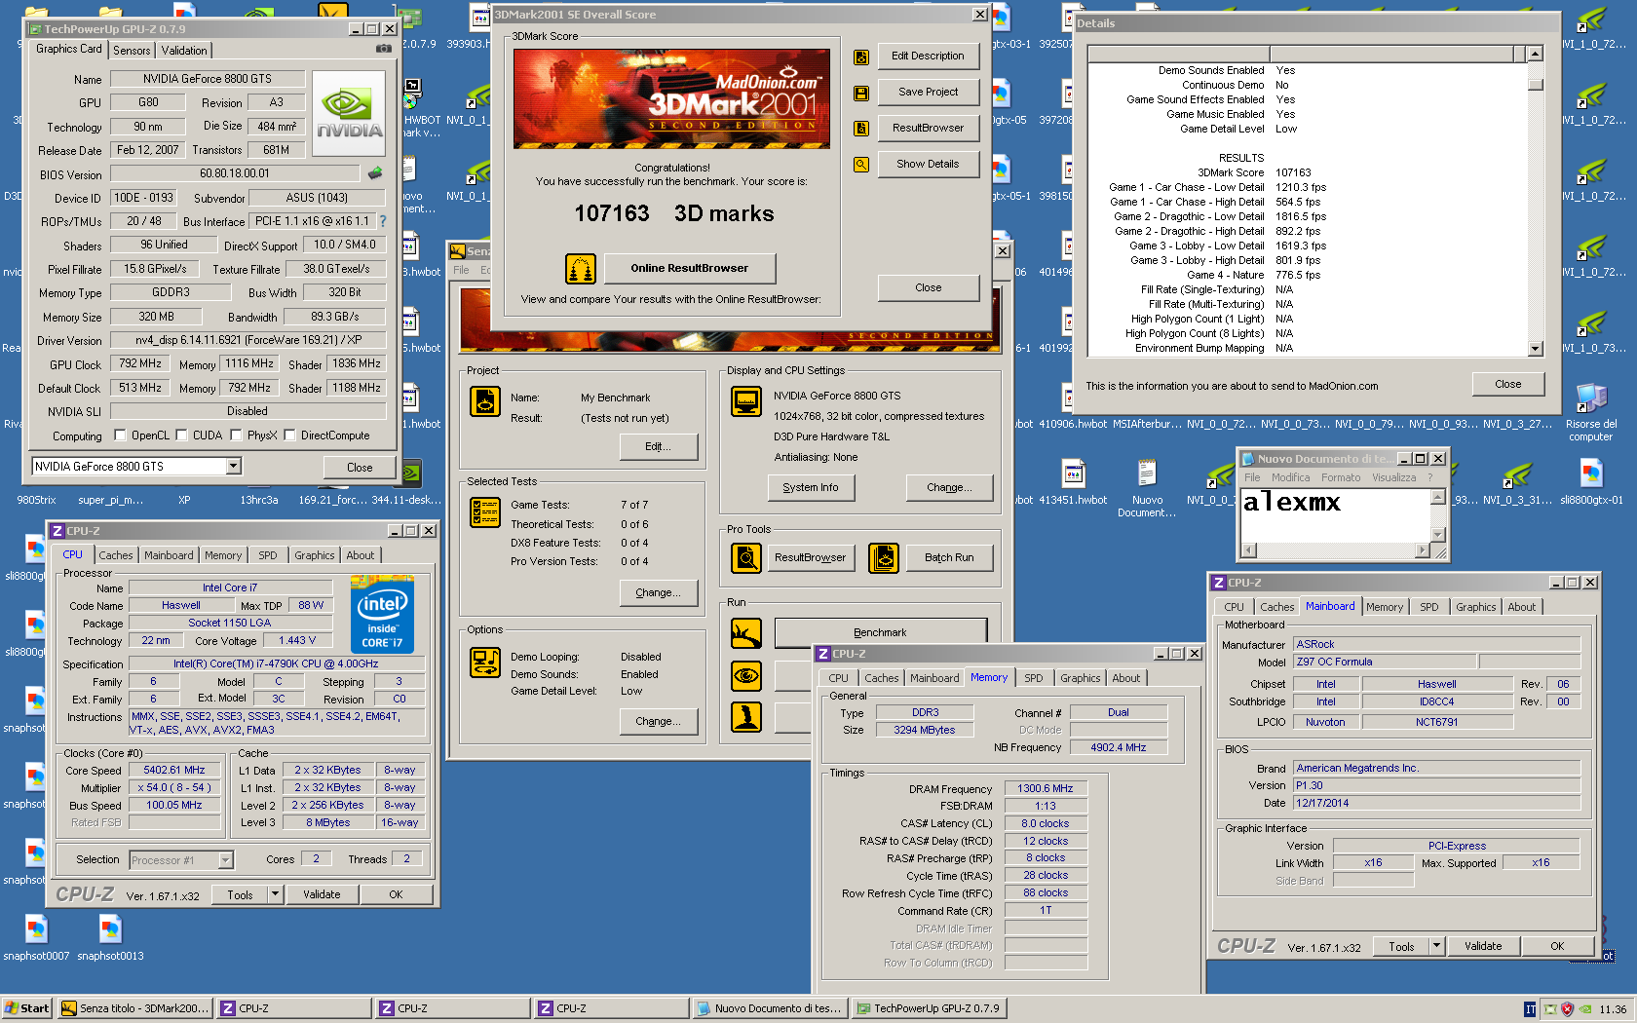
Task: Open the Risorse del computer desktop icon
Action: 1591,411
